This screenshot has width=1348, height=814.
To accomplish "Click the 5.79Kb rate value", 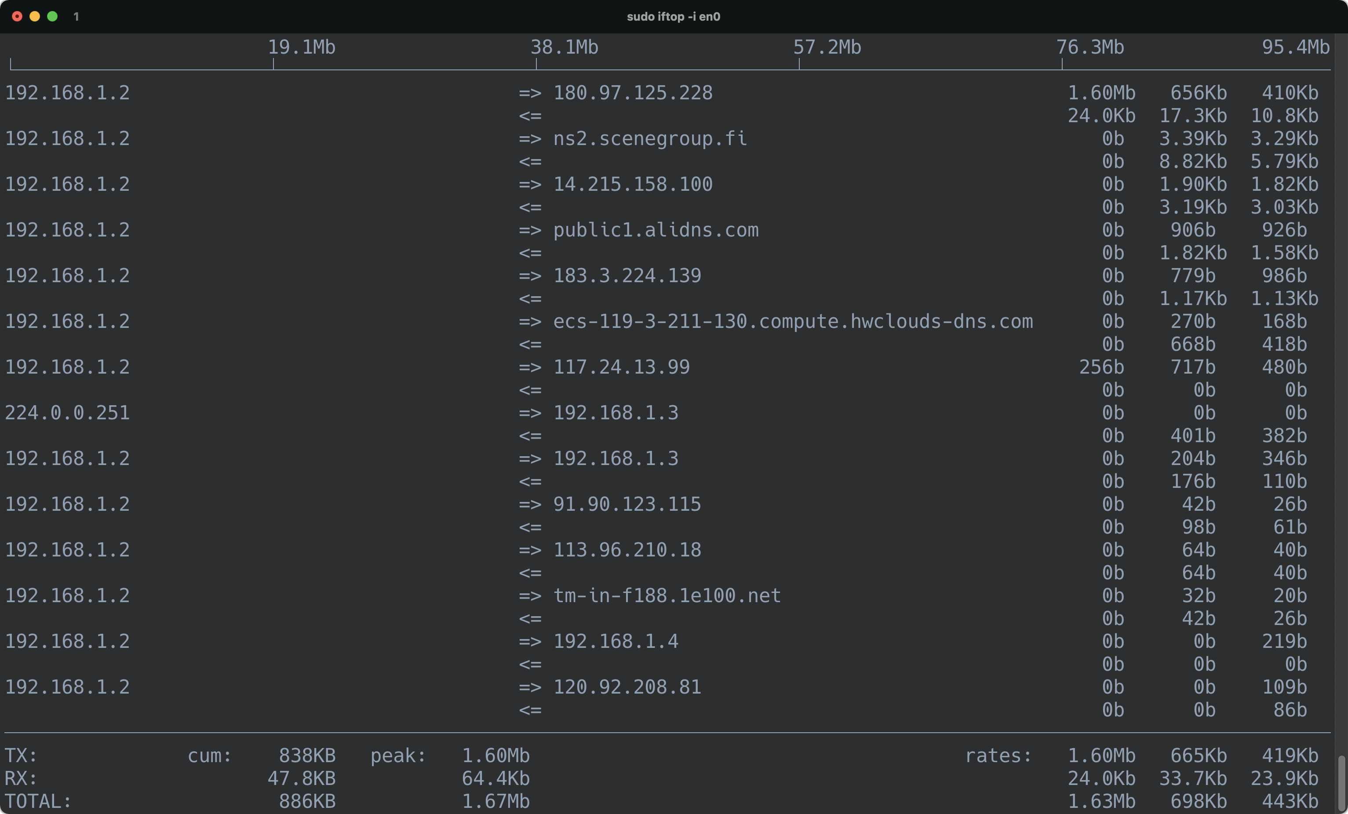I will 1285,162.
